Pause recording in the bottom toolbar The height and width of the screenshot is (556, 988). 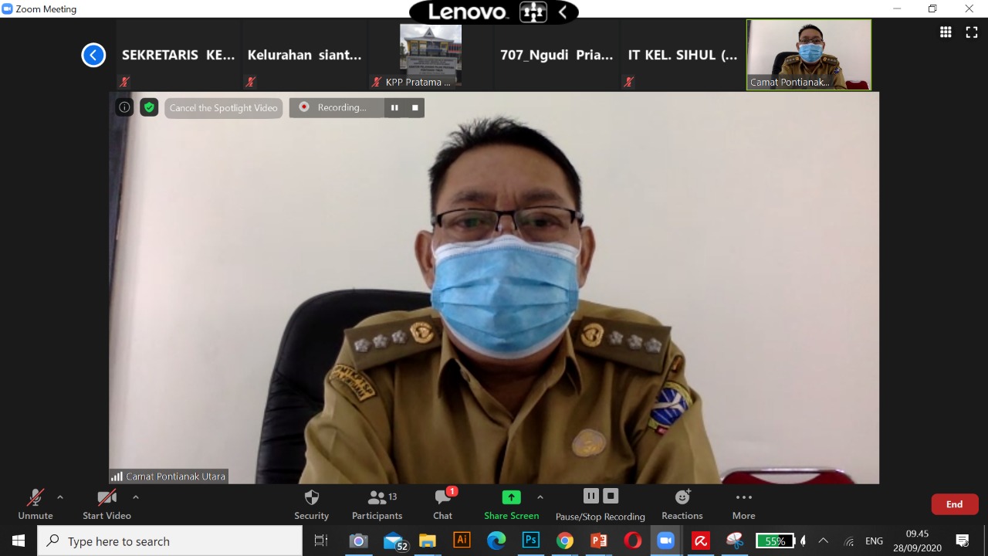pos(590,496)
